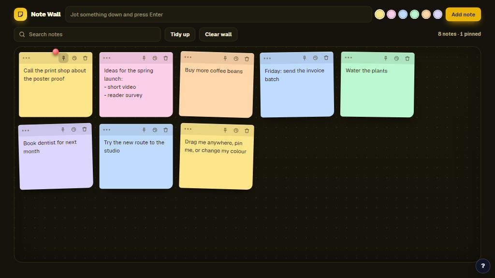This screenshot has height=278, width=495.
Task: Pin the 'Drag me anywhere' note
Action: coord(225,130)
